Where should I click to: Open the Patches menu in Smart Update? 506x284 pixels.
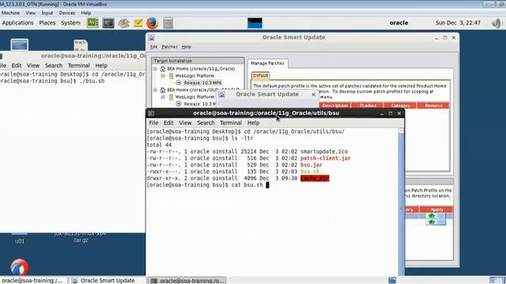(169, 47)
